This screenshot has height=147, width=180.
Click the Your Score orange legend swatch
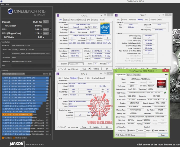(3, 138)
